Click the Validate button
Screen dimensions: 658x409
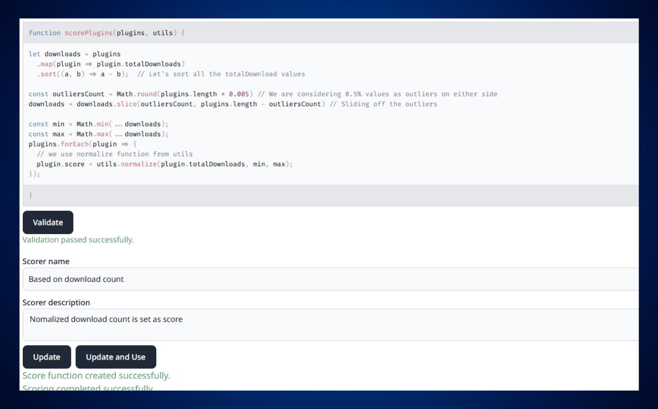(48, 222)
